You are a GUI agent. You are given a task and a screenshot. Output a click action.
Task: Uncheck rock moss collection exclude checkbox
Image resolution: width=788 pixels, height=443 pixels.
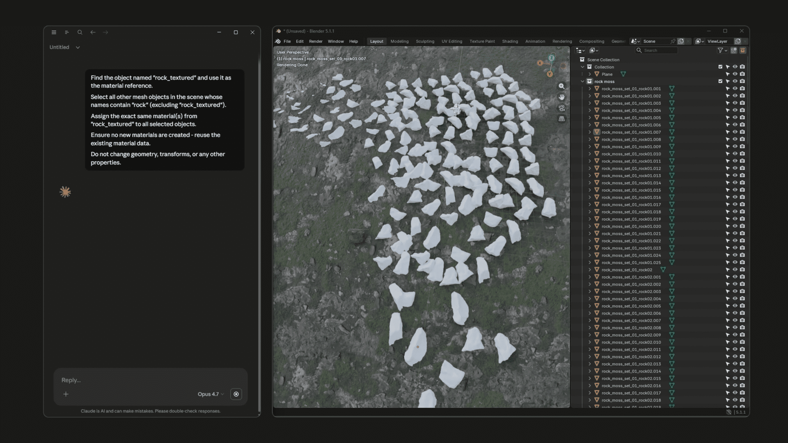point(720,81)
